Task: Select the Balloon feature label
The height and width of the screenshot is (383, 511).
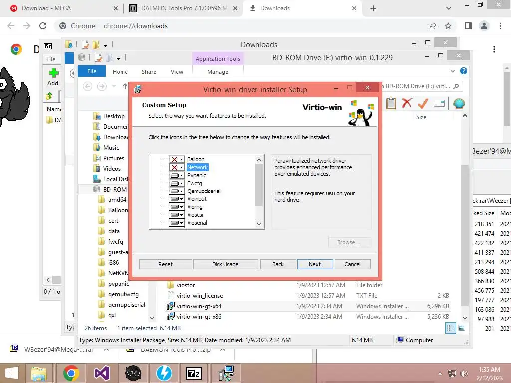Action: coord(196,159)
